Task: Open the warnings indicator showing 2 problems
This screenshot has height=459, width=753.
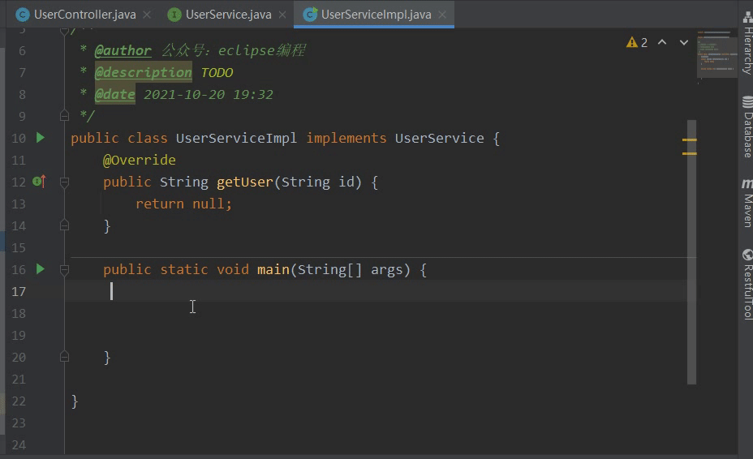Action: coord(637,43)
